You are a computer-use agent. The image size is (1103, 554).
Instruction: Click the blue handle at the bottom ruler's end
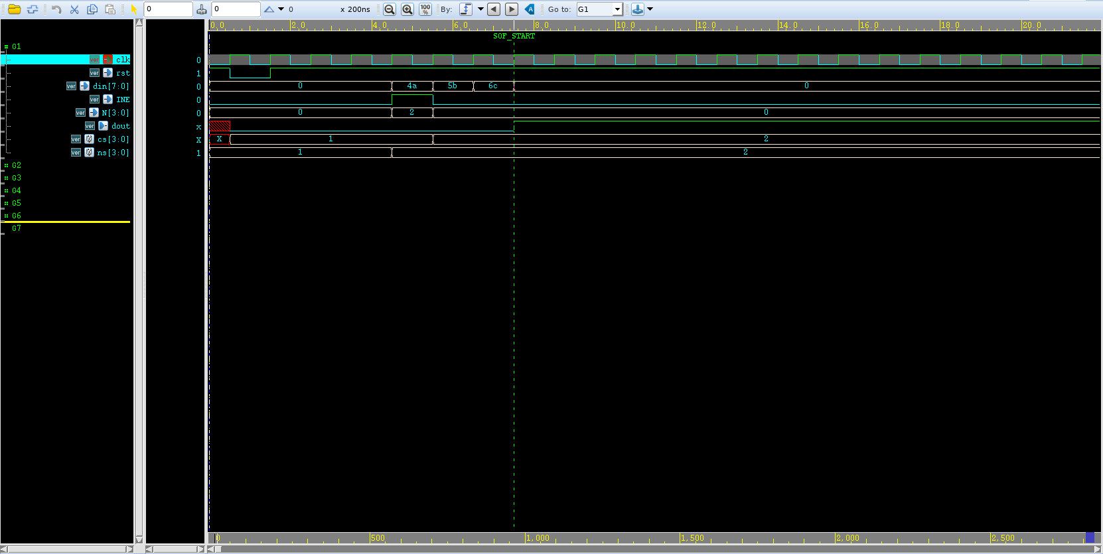(x=1090, y=537)
